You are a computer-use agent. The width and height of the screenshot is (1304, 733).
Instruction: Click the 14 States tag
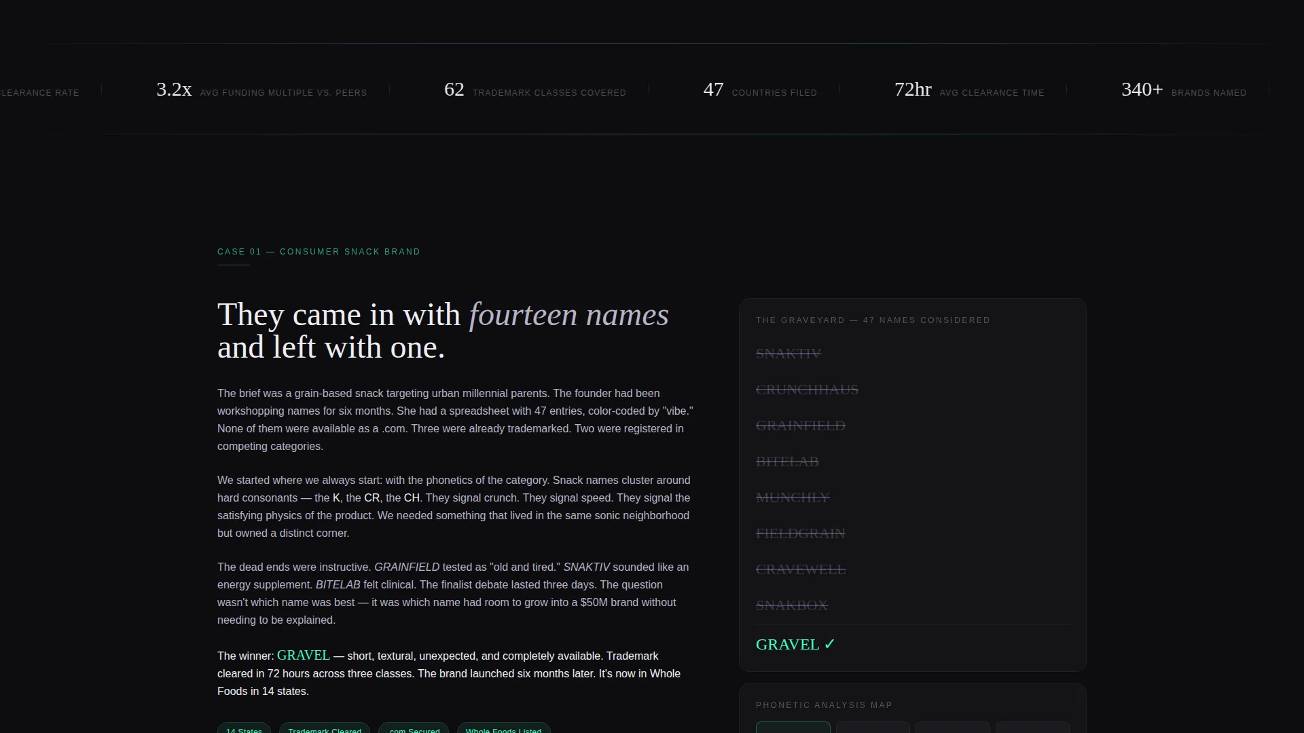click(244, 728)
